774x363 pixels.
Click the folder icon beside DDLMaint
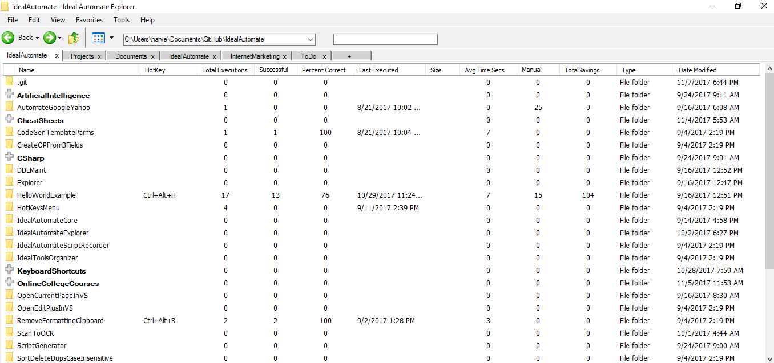9,170
